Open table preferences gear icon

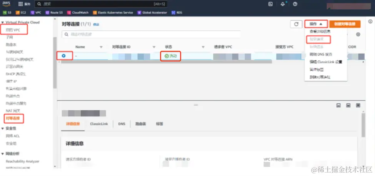click(358, 34)
